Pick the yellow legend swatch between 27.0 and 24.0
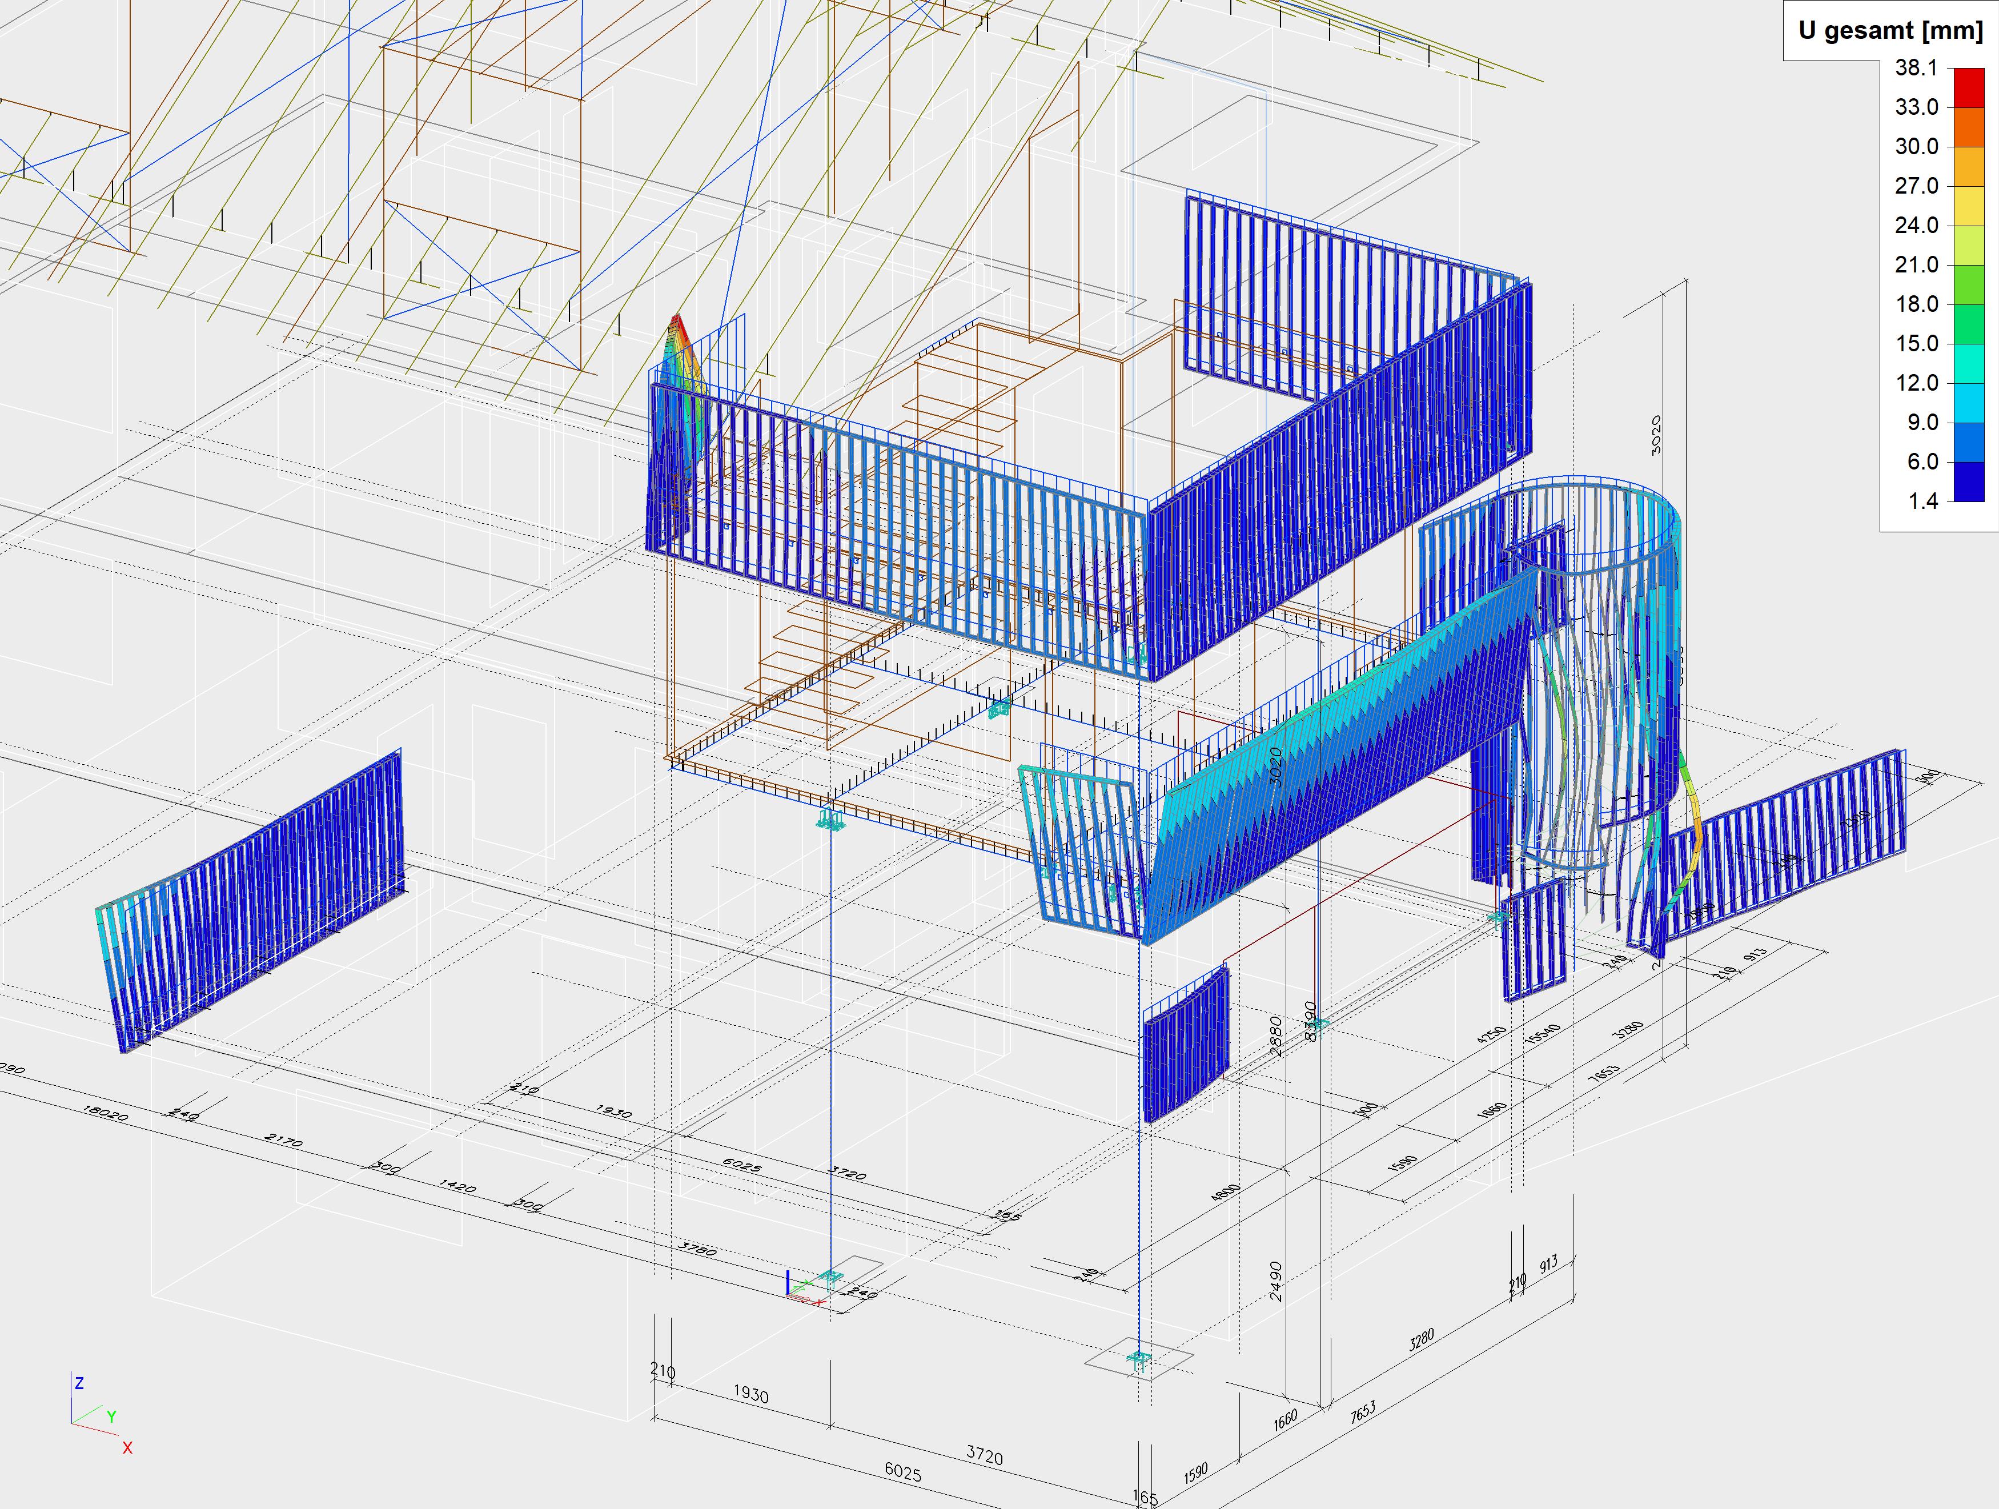This screenshot has width=1999, height=1509. coord(1968,206)
